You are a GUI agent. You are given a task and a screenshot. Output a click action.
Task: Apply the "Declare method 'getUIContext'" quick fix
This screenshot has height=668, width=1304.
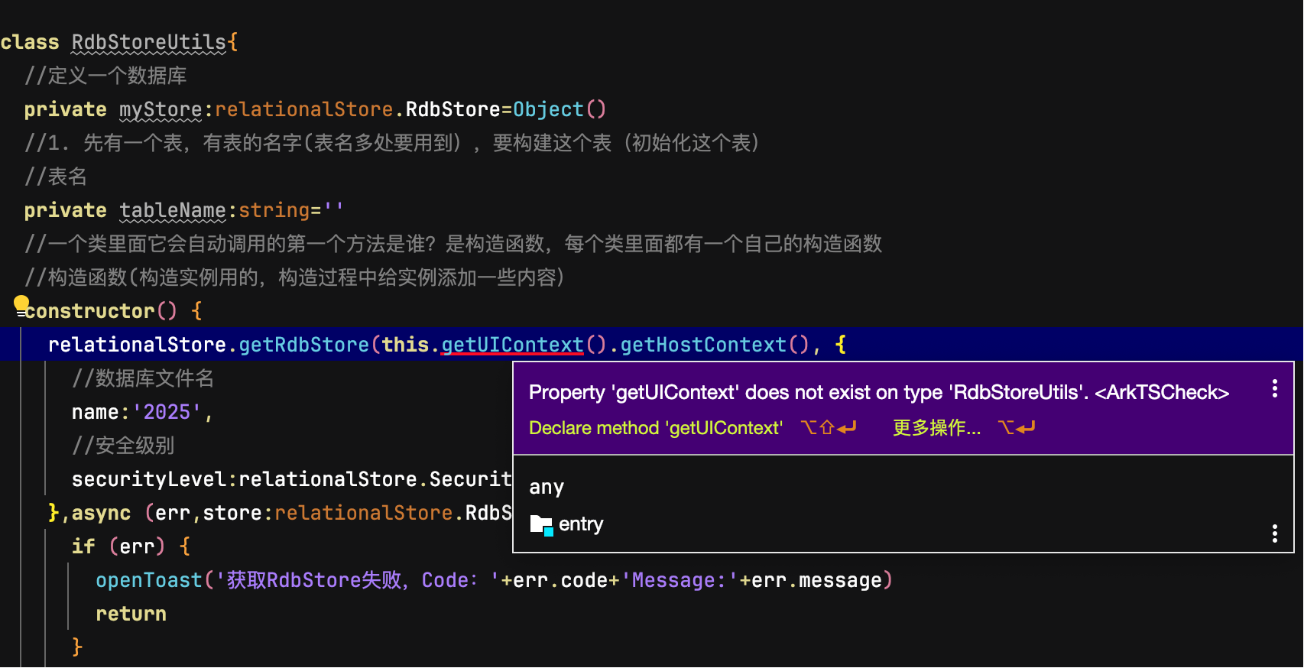point(655,428)
